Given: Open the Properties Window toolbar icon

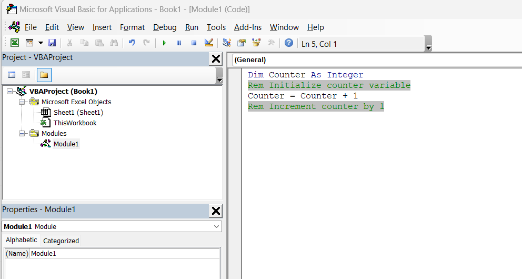Looking at the screenshot, I should click(242, 43).
